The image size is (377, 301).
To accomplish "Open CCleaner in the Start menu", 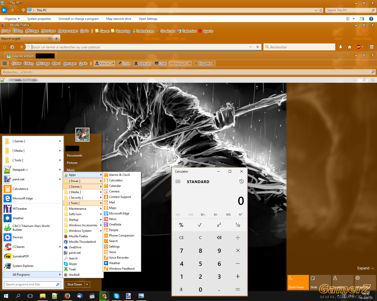I will [32, 247].
